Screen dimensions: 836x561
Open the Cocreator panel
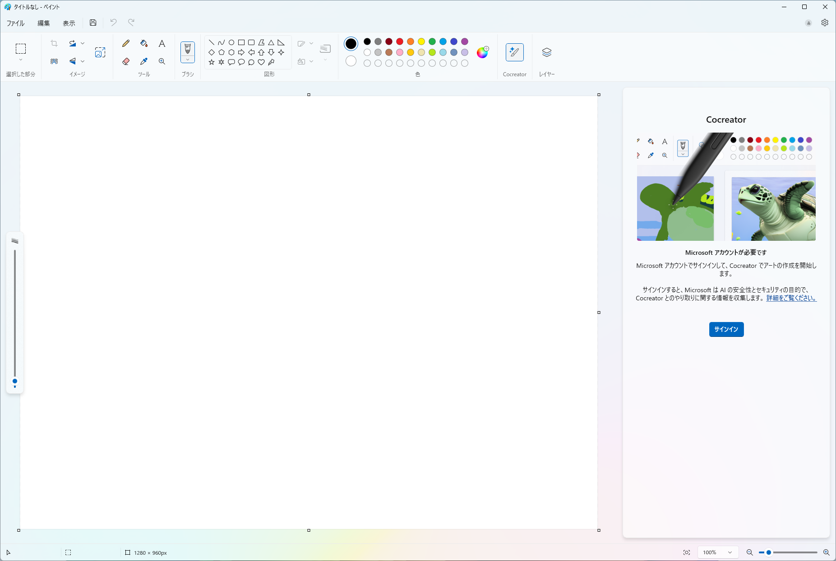(x=515, y=52)
